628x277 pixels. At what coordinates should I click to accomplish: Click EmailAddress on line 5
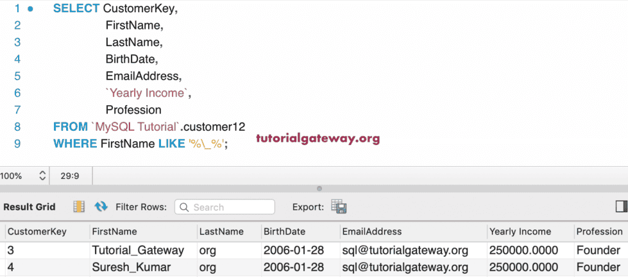pyautogui.click(x=144, y=76)
